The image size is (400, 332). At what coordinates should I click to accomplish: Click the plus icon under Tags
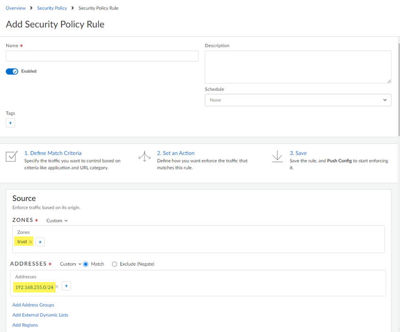pos(10,123)
